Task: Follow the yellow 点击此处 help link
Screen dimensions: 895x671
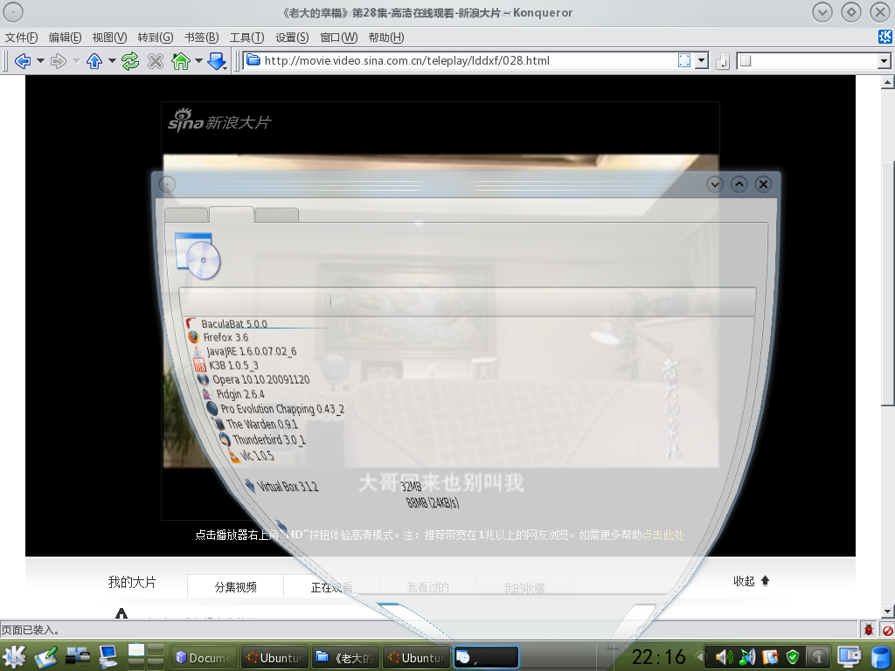Action: 663,535
